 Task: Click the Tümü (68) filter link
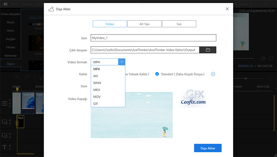click(36, 17)
